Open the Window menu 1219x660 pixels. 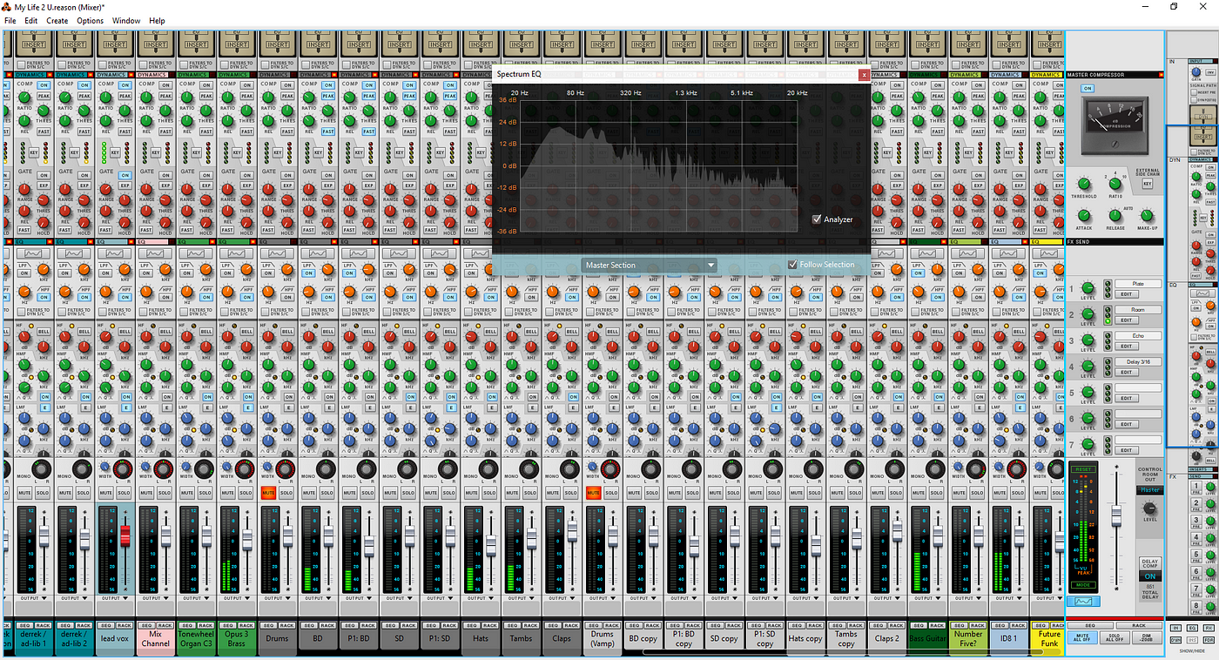tap(126, 20)
